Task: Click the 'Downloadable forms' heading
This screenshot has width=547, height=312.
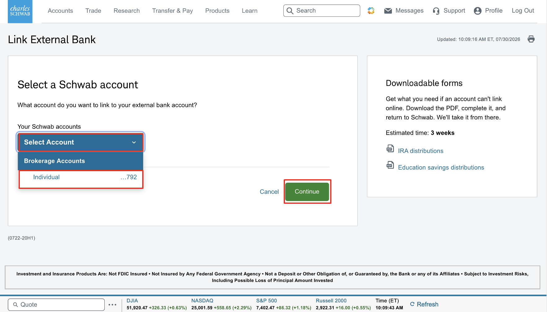Action: (x=424, y=83)
